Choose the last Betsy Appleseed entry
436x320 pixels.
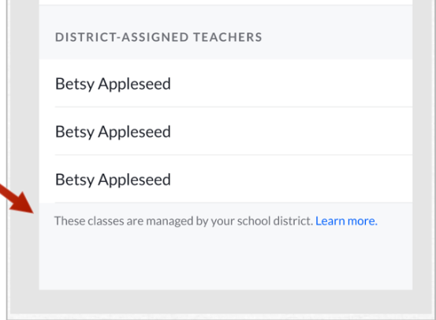click(225, 179)
